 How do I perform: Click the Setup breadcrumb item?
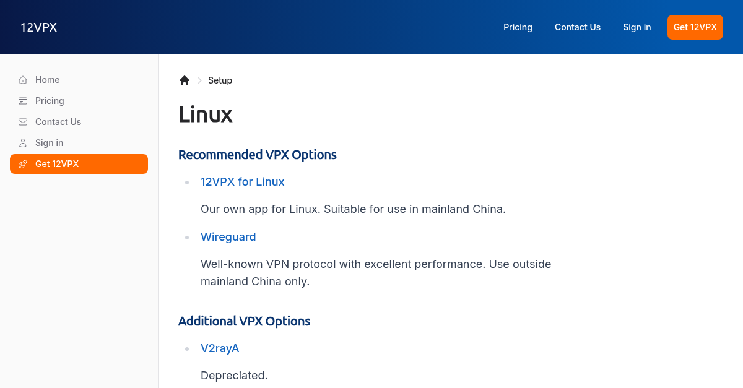(220, 80)
